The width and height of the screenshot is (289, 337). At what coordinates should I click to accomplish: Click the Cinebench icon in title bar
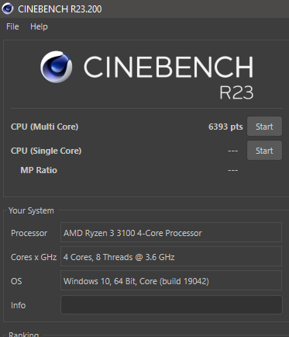[x=8, y=9]
